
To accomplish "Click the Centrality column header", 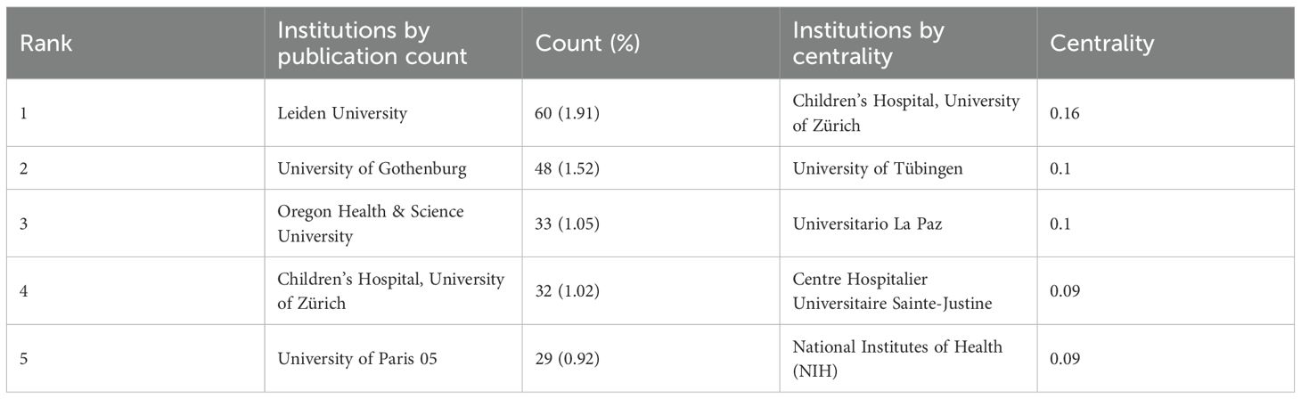I will pyautogui.click(x=1102, y=43).
